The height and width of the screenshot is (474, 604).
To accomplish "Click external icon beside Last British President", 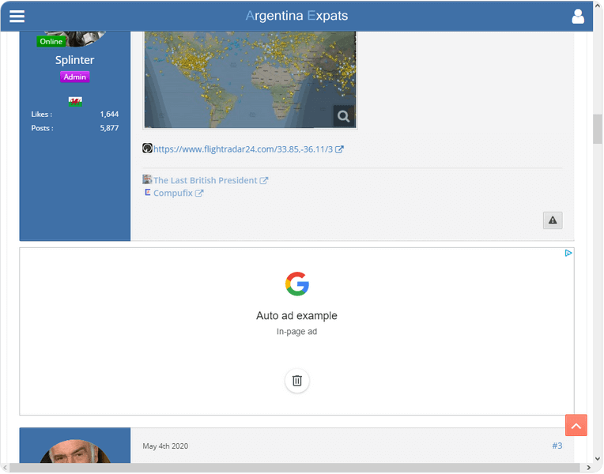I will click(264, 181).
